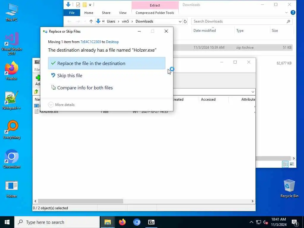Screen dimensions: 304x228
Task: Switch to 7-Zip taskbar icon
Action: pos(151,222)
